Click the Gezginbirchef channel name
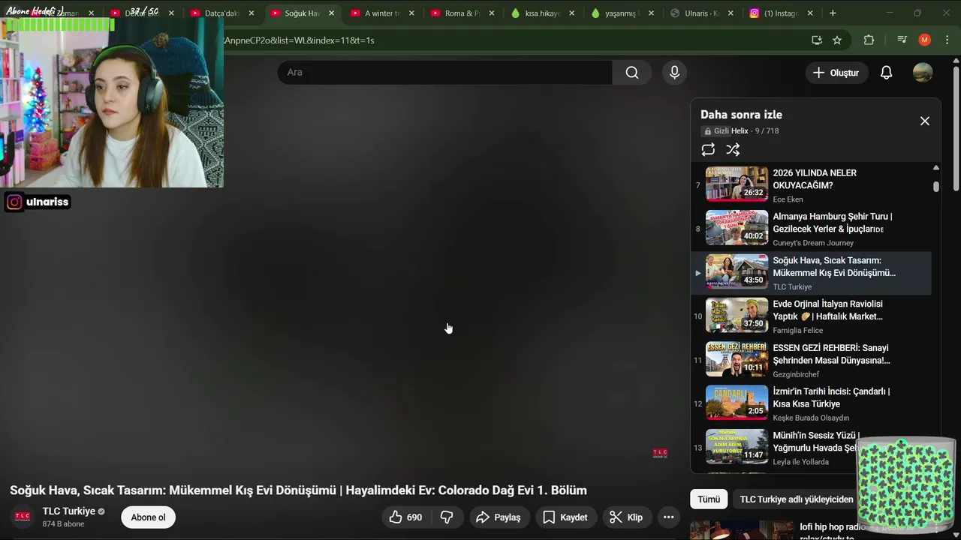This screenshot has height=540, width=961. [796, 374]
